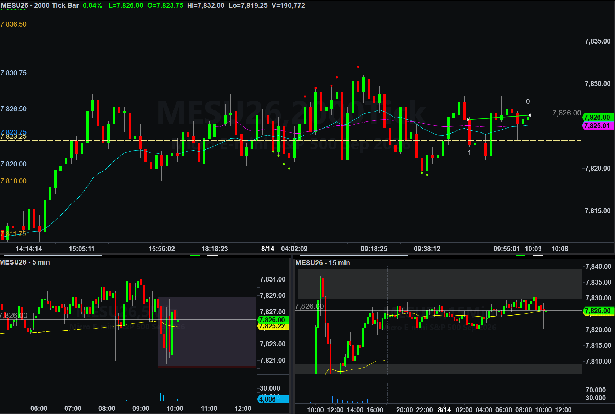The width and height of the screenshot is (615, 414).
Task: Select the 7,820.00 level label at left
Action: [x=13, y=164]
